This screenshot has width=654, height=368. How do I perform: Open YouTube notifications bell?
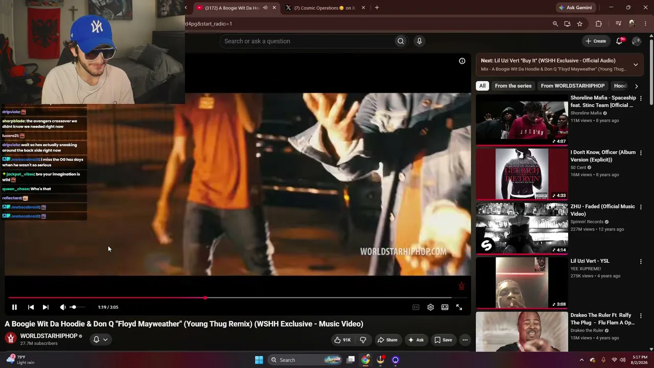[620, 41]
